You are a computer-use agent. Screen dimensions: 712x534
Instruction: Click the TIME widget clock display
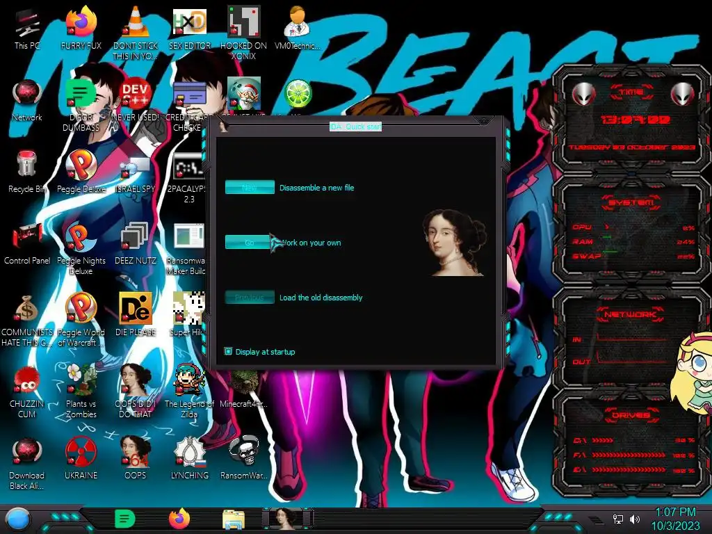click(x=635, y=120)
